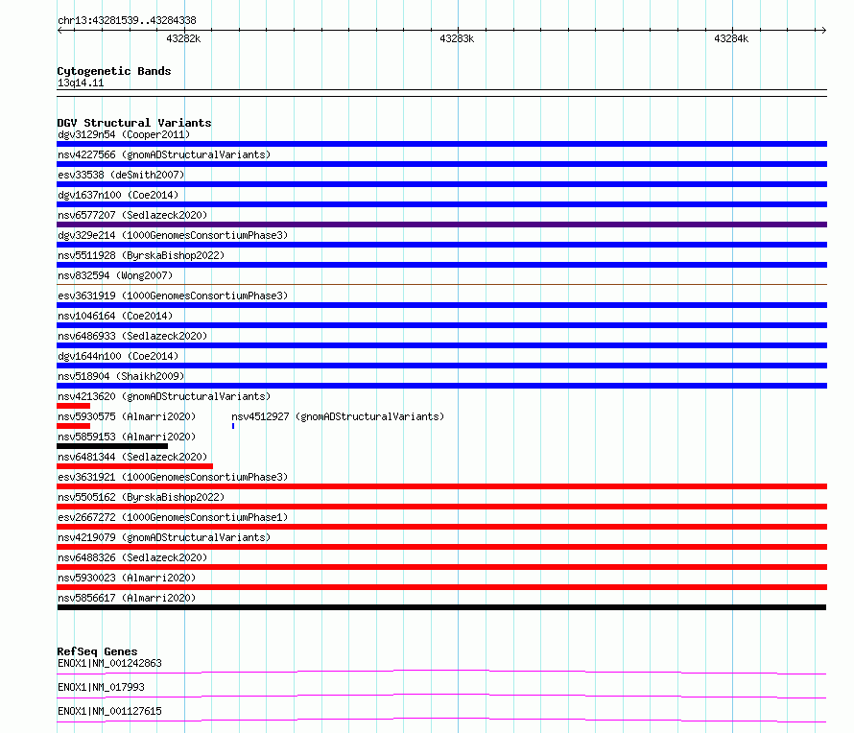Click the dgv1637n100 (Coe2014) label
854x733 pixels.
[118, 195]
